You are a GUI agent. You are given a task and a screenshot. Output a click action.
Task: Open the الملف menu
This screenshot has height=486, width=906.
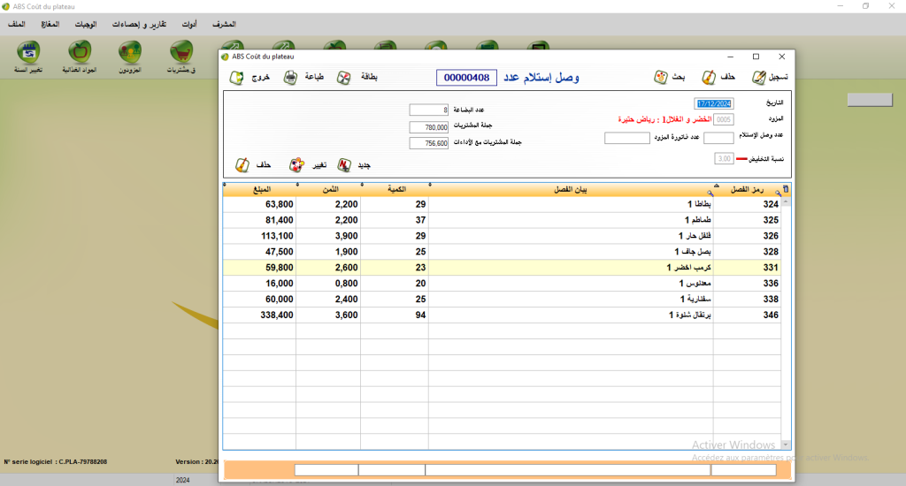(x=16, y=24)
